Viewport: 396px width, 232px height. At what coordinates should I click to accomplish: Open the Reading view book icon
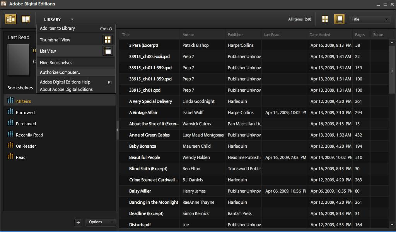coord(26,19)
